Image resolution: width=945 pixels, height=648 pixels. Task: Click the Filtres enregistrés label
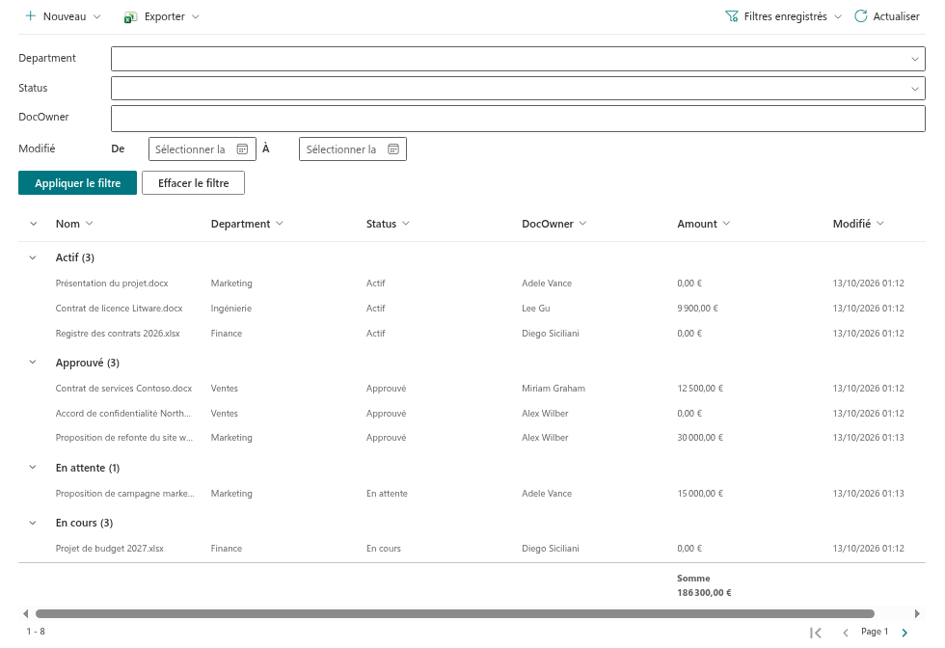click(x=785, y=16)
